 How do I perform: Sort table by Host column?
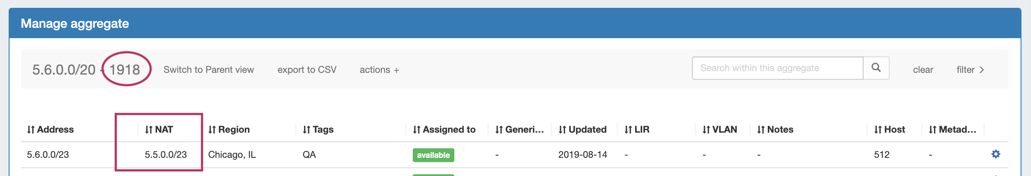[889, 130]
